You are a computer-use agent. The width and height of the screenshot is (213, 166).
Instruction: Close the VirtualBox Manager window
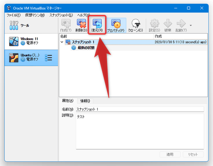coord(202,8)
